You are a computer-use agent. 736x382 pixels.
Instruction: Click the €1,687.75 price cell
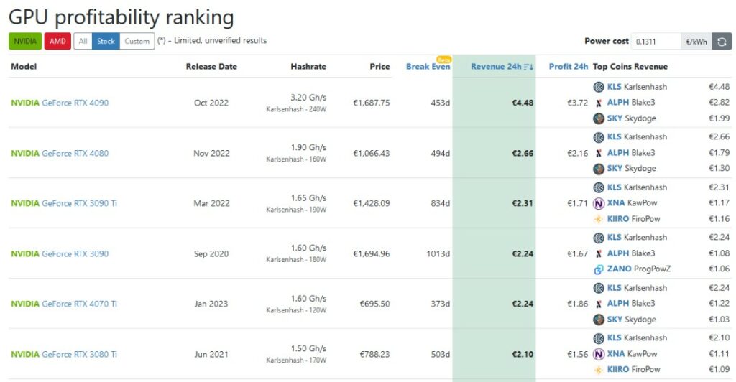click(x=372, y=103)
